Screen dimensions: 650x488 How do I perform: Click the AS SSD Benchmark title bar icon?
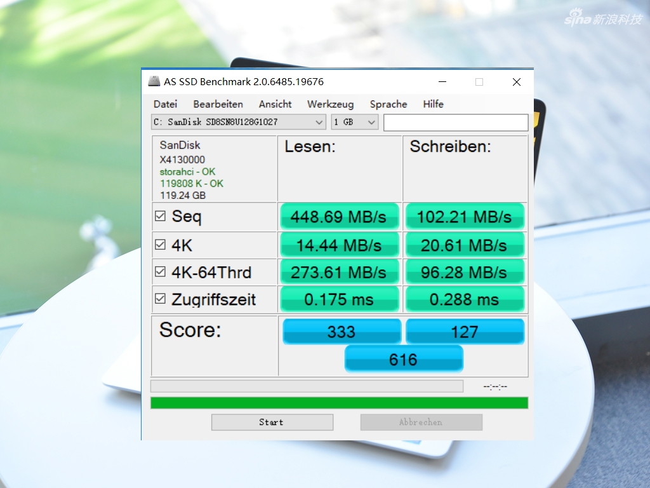coord(154,81)
